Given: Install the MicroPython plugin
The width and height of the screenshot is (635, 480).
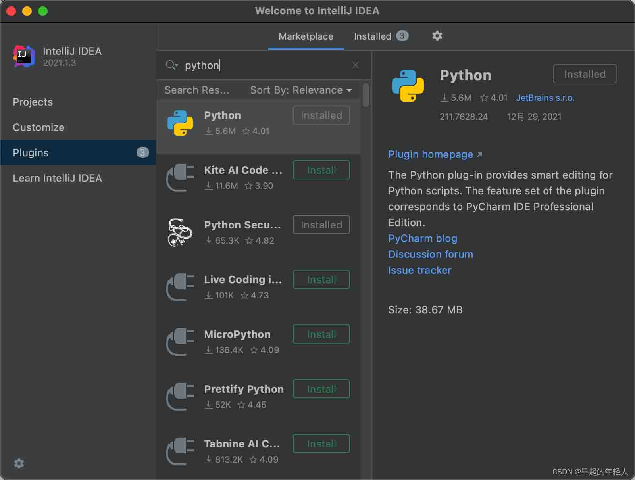Looking at the screenshot, I should pos(321,334).
